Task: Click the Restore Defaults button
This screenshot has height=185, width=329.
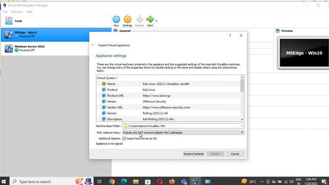Action: (194, 154)
